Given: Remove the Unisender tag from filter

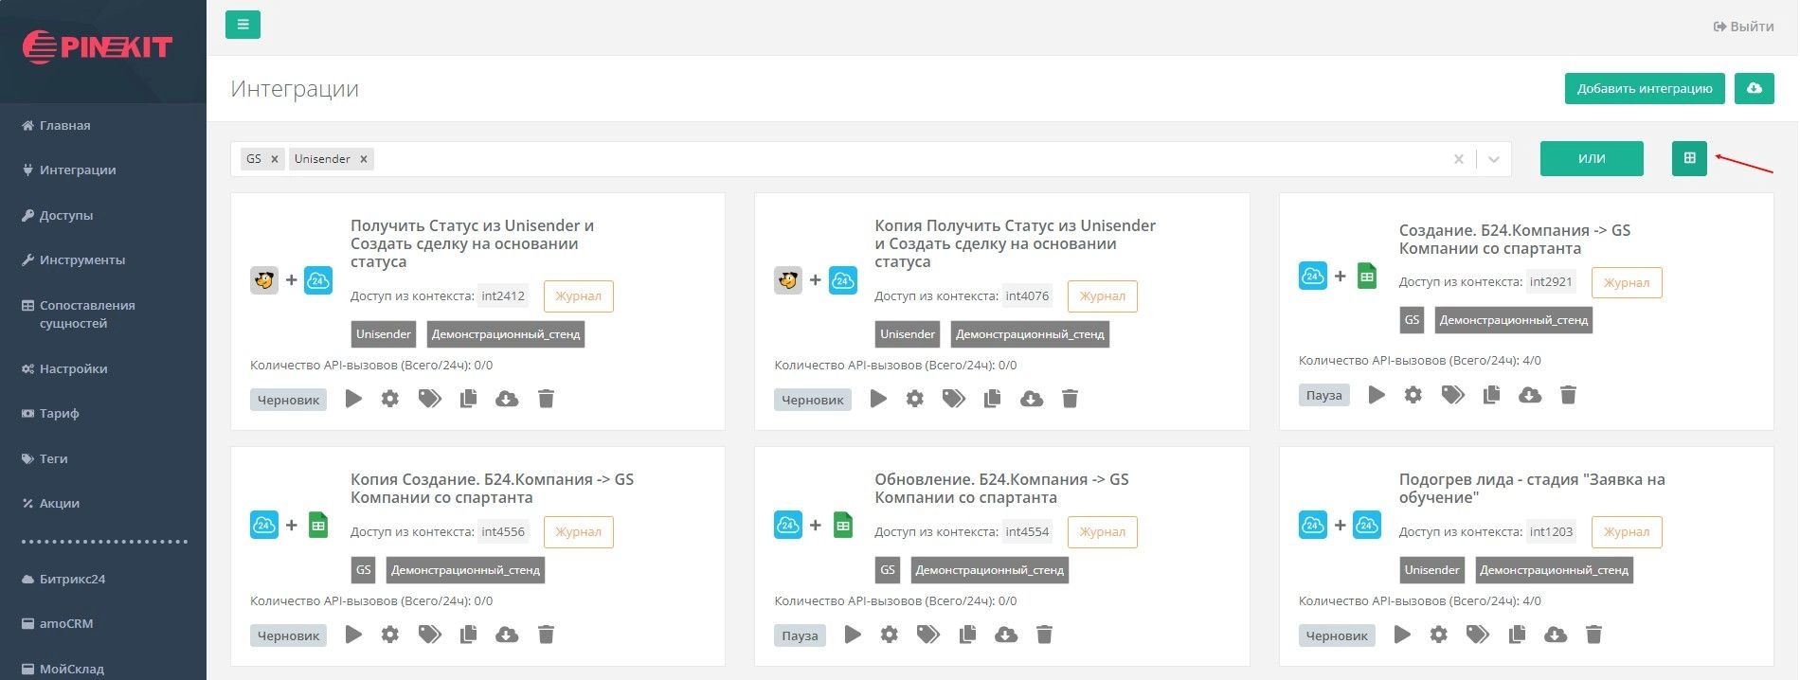Looking at the screenshot, I should pyautogui.click(x=363, y=159).
